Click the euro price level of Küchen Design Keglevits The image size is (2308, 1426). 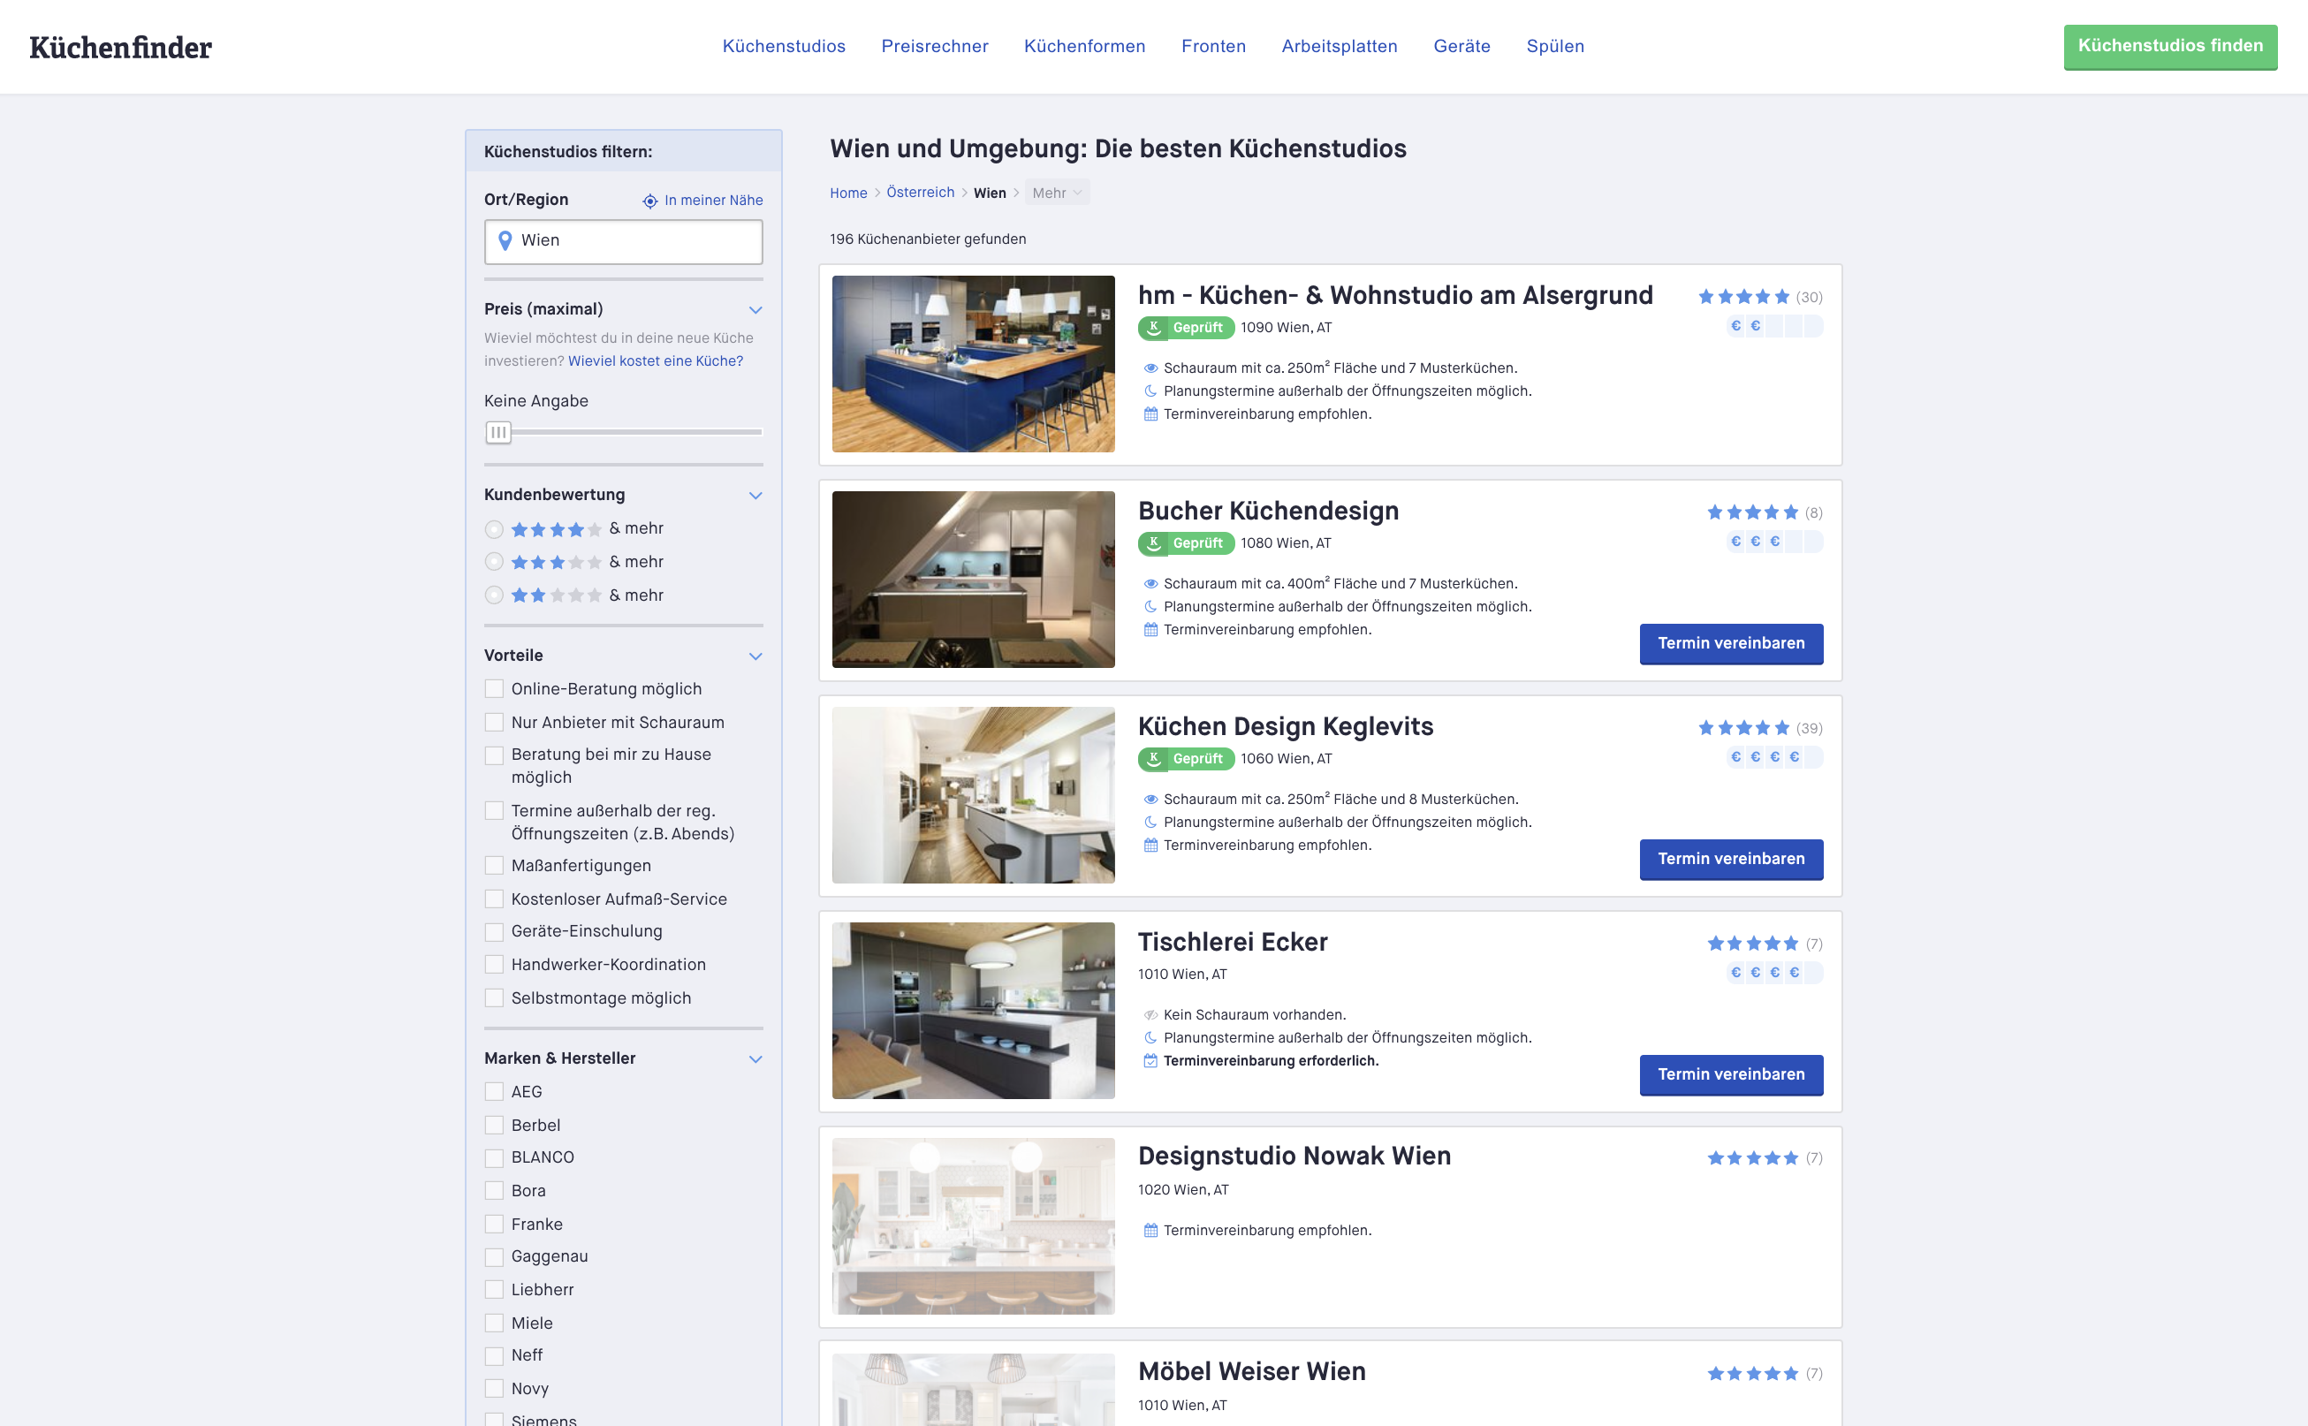(x=1774, y=757)
